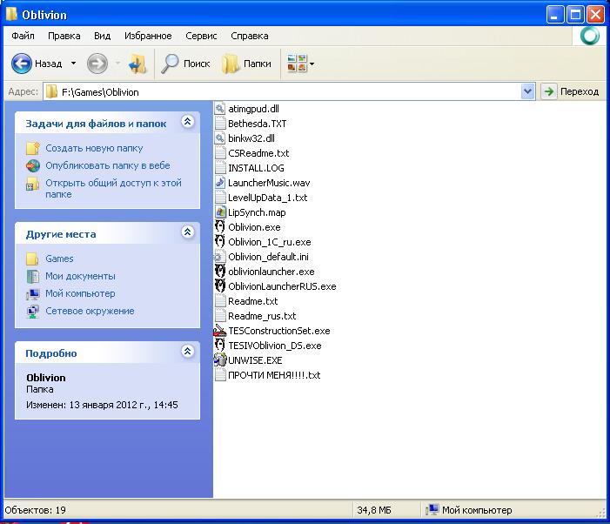Open the Сервис menu

click(x=201, y=36)
